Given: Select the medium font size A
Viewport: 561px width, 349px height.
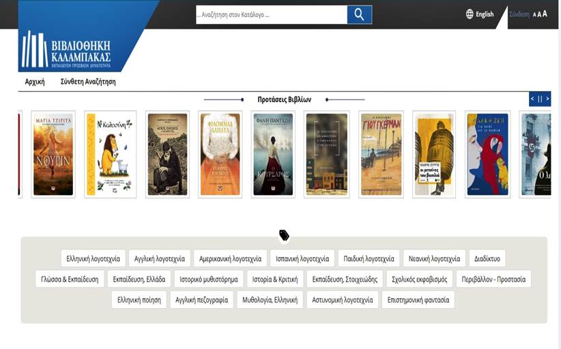Looking at the screenshot, I should point(539,14).
